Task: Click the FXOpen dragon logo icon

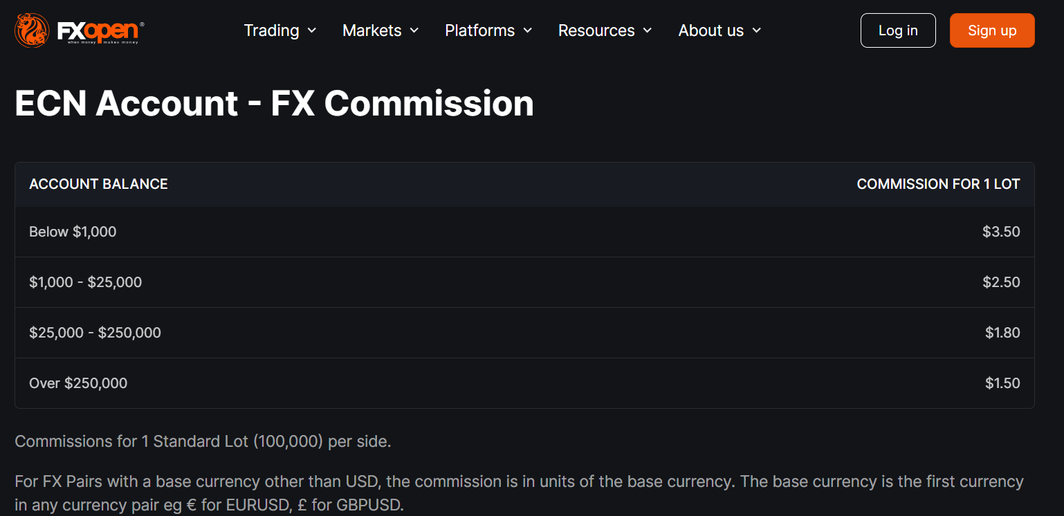Action: pos(32,30)
